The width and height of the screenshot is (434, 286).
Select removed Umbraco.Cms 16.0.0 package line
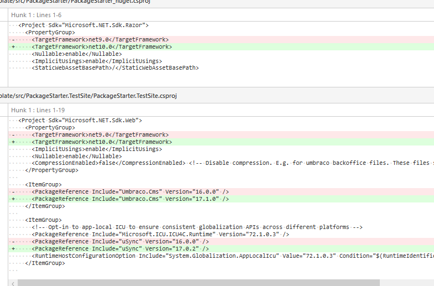(x=130, y=191)
